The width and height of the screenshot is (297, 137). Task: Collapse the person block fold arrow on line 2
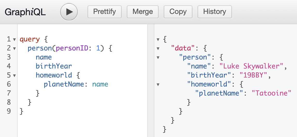point(14,49)
